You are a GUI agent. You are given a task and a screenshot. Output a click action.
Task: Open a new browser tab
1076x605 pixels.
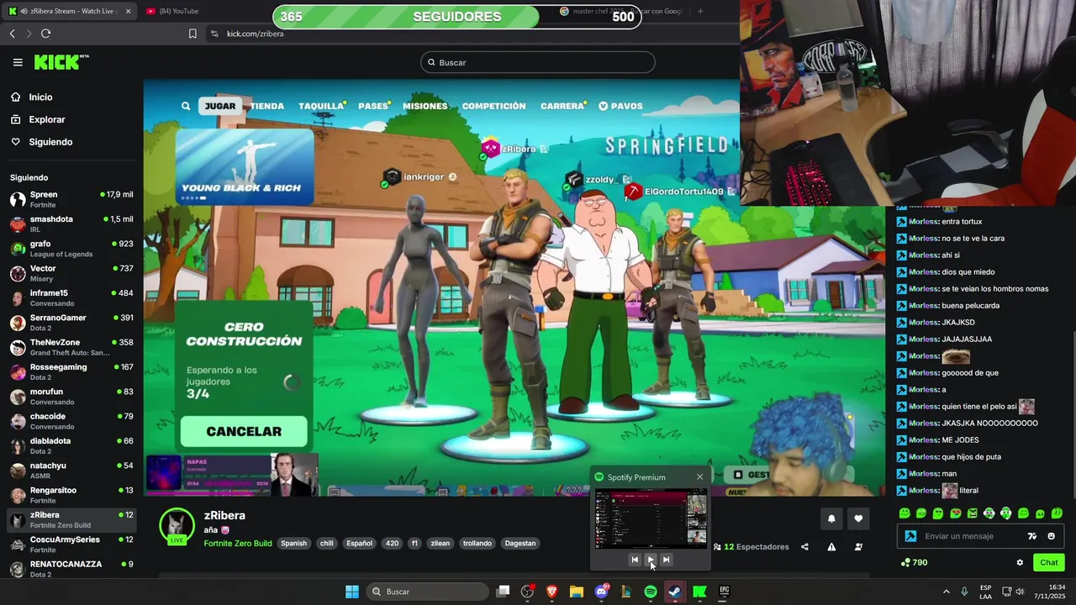pyautogui.click(x=700, y=11)
